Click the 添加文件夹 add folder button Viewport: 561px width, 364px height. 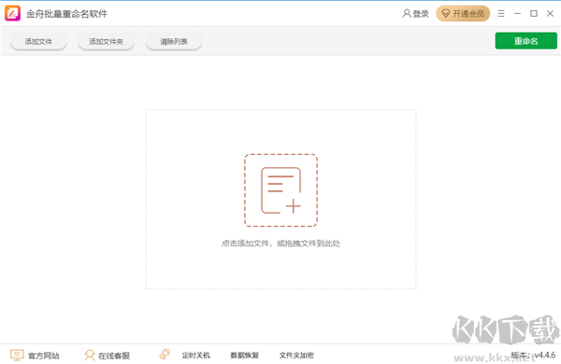point(106,41)
